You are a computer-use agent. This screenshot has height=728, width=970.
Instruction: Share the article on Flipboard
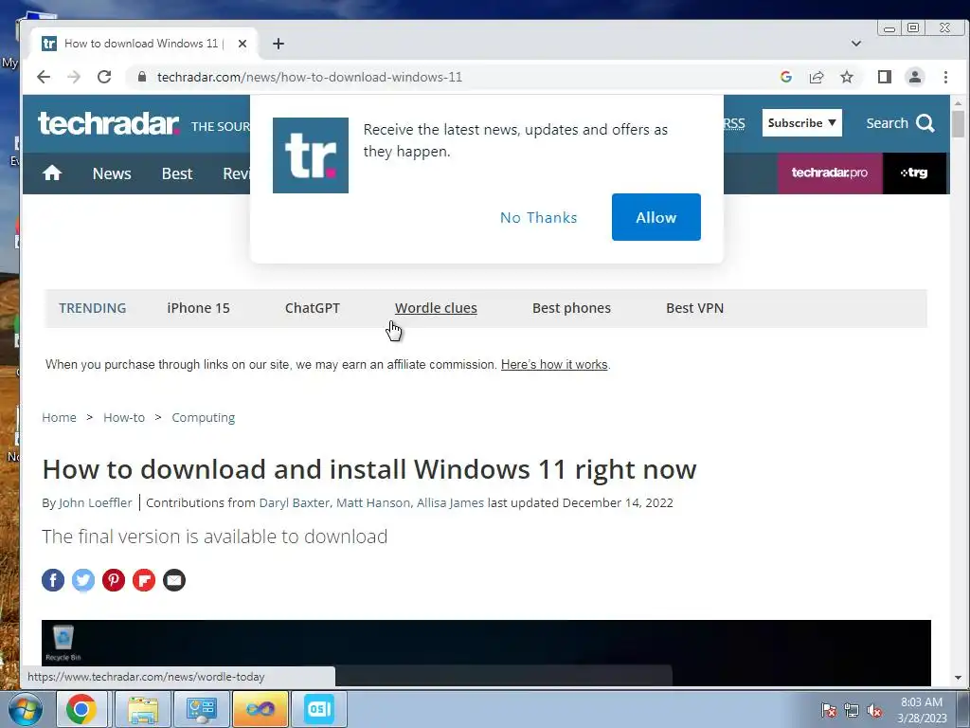click(x=144, y=580)
